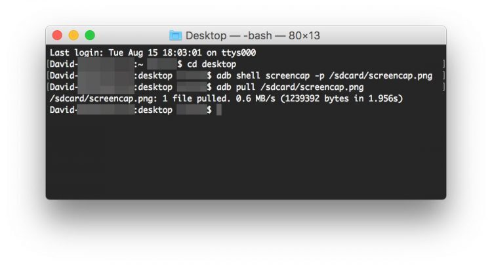Click the window title 'Desktop — -bash — 80×13'

point(253,35)
